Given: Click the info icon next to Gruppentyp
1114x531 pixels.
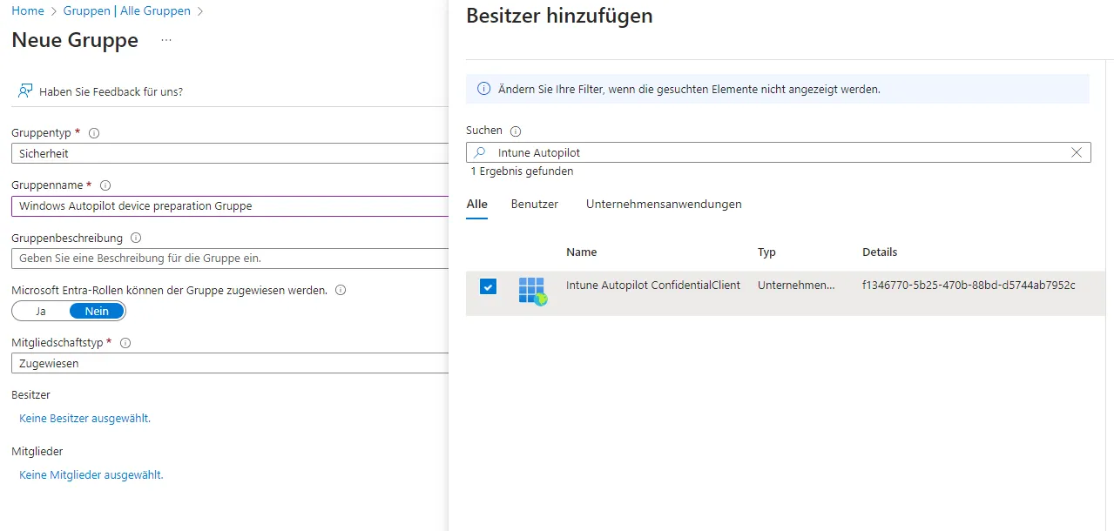Looking at the screenshot, I should (94, 133).
